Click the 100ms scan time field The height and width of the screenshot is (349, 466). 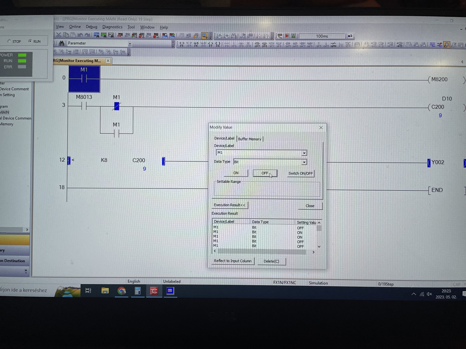pos(322,36)
